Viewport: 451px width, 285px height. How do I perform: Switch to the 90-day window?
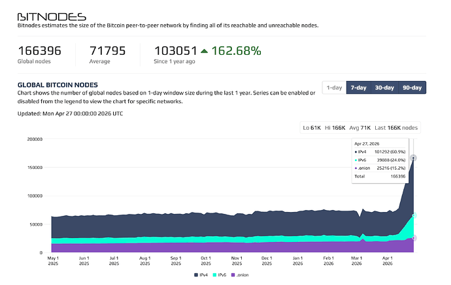tap(412, 87)
